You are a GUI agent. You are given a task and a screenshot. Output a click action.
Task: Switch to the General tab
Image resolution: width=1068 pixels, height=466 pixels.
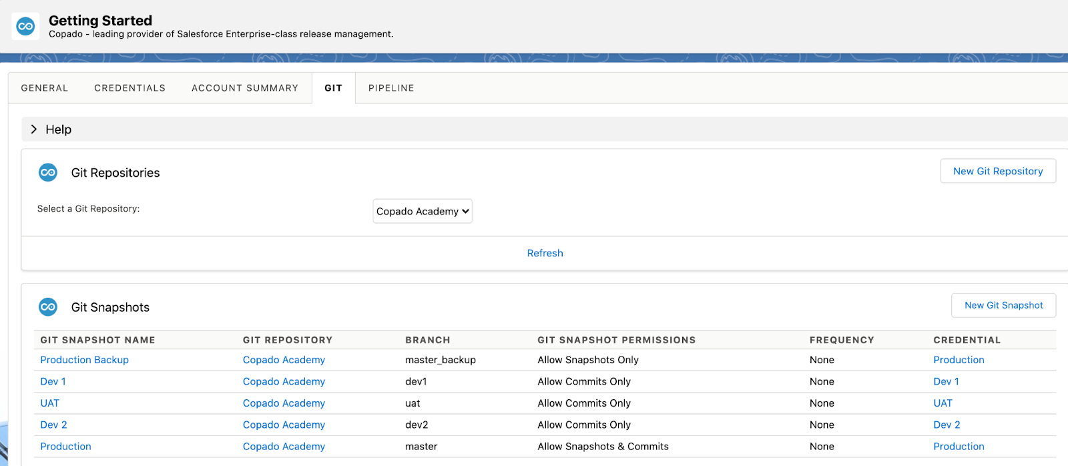click(45, 88)
